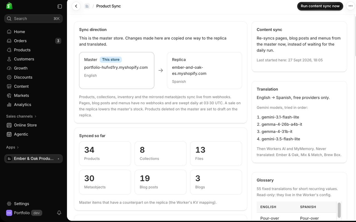Select Analytics in the sidebar

[x=33, y=105]
